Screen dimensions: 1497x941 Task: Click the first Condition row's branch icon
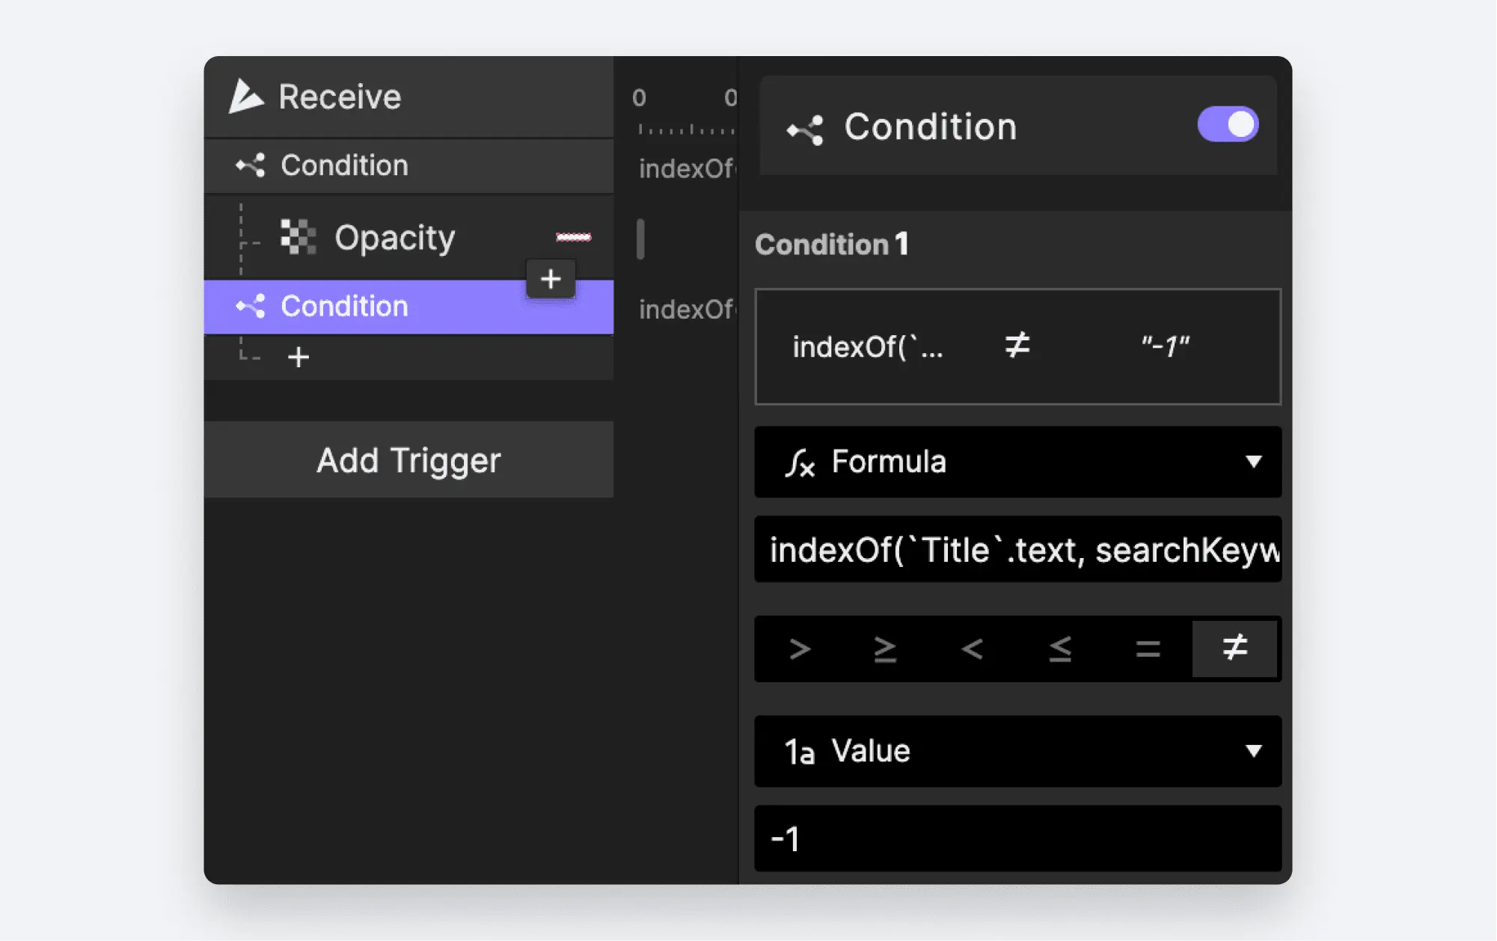(x=251, y=165)
